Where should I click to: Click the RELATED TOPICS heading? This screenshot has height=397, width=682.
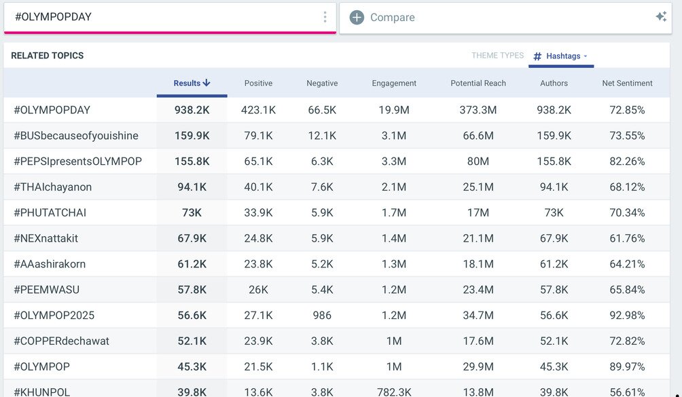click(x=47, y=56)
